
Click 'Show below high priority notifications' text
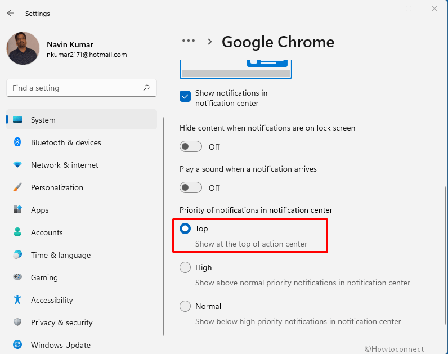pos(298,321)
